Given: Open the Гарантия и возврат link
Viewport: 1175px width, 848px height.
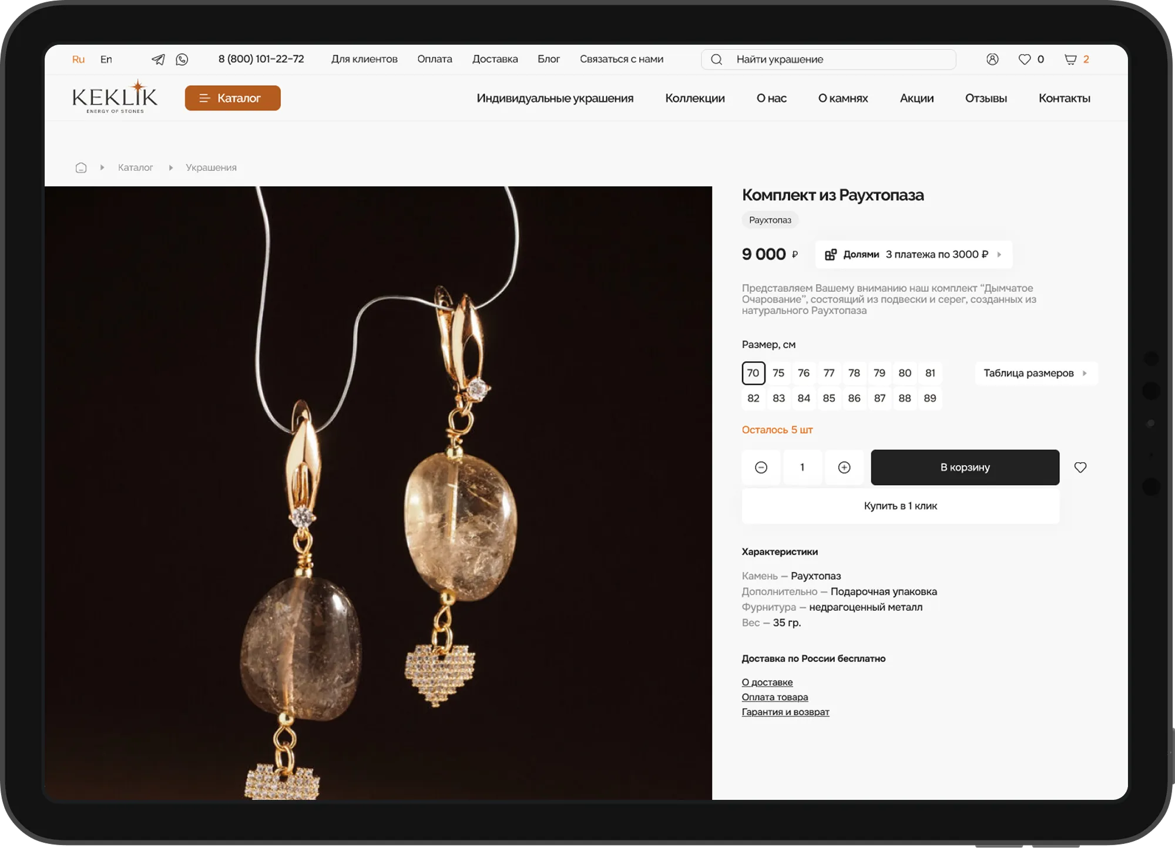Looking at the screenshot, I should pyautogui.click(x=785, y=712).
